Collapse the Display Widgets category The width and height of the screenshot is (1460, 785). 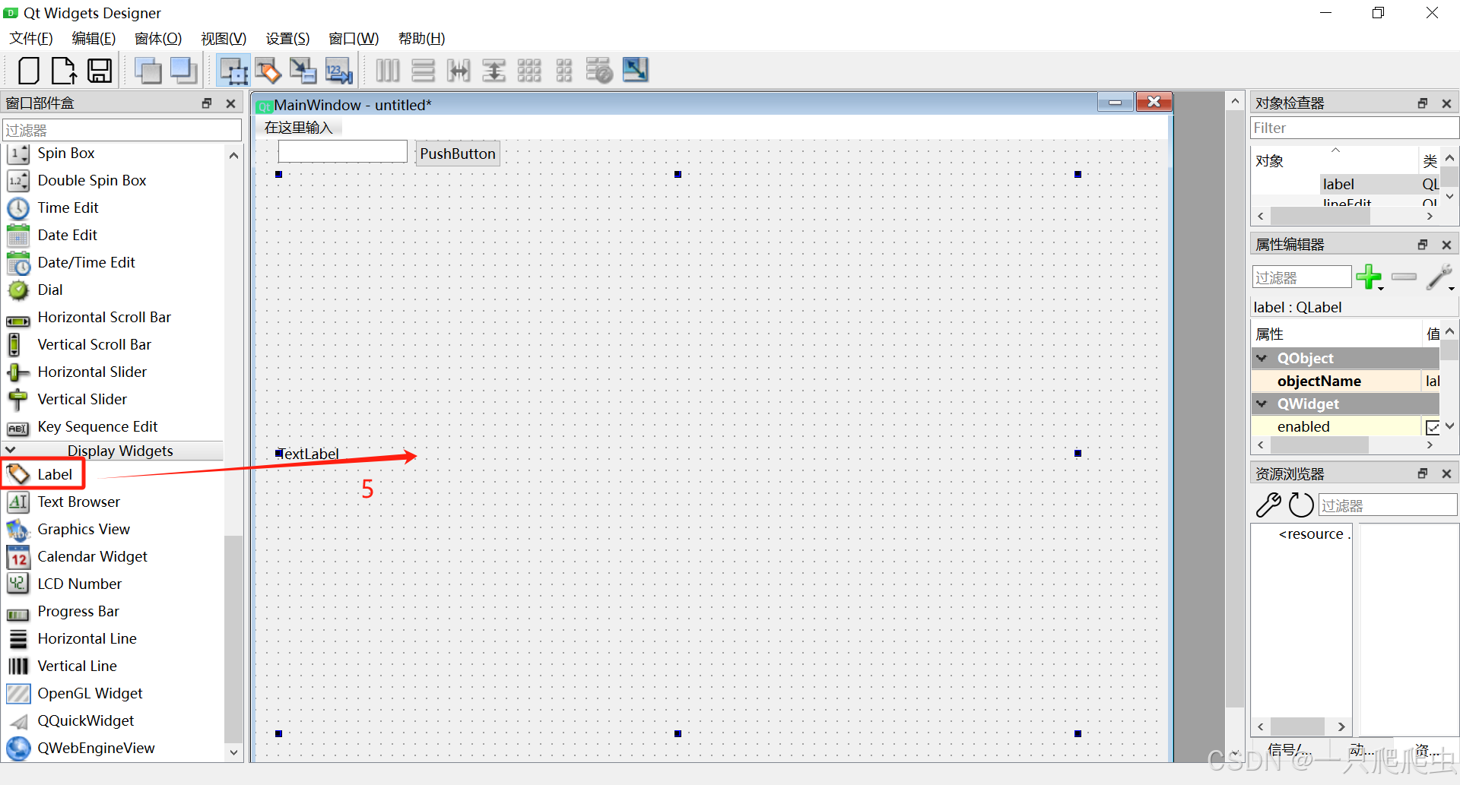pos(11,451)
